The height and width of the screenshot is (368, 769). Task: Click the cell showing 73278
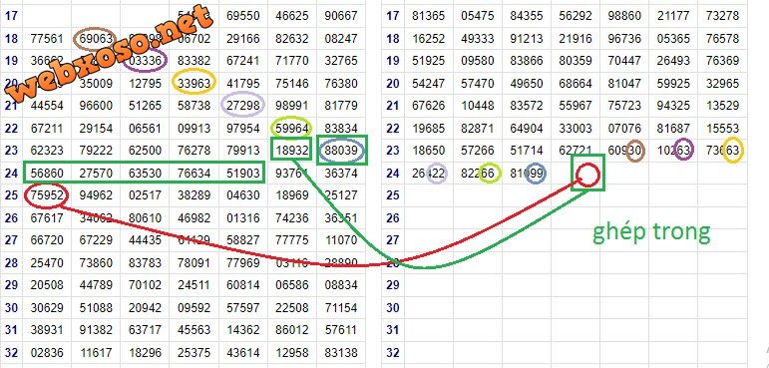[x=722, y=16]
